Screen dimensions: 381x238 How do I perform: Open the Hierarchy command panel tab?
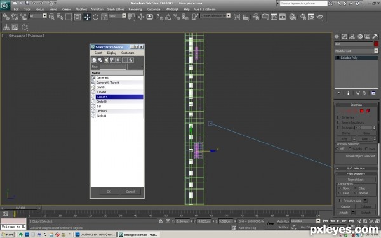point(352,37)
